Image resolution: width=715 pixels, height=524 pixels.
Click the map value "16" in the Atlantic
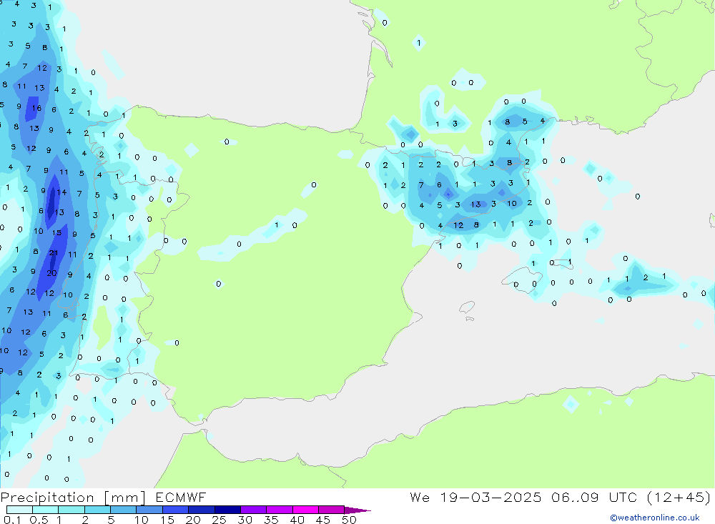tap(36, 108)
